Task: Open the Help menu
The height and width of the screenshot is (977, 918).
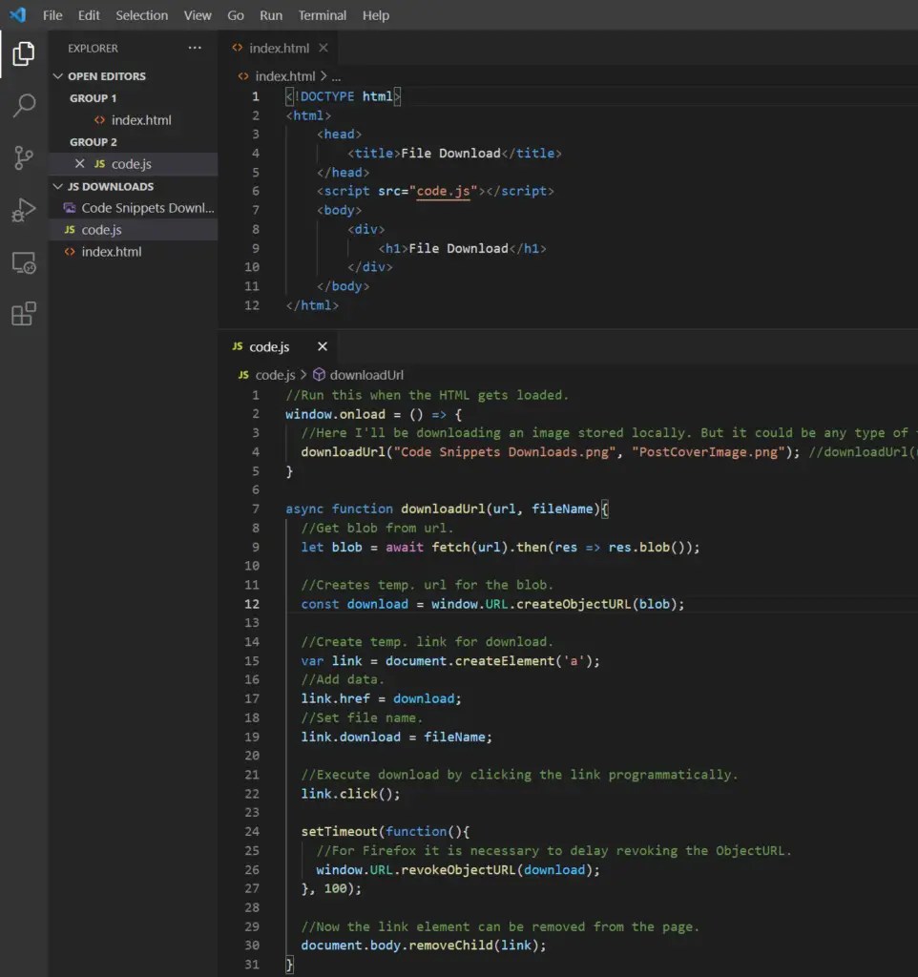Action: [376, 15]
